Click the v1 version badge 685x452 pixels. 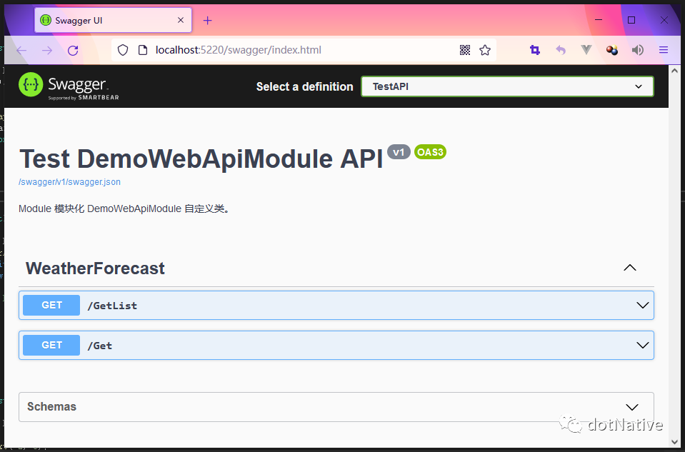tap(399, 152)
